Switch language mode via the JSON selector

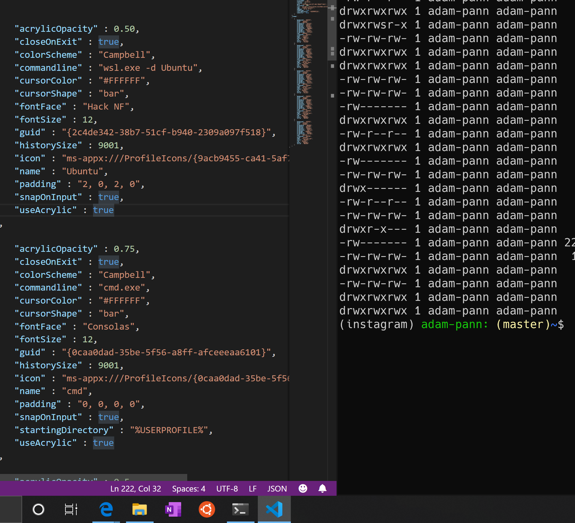[x=277, y=488]
